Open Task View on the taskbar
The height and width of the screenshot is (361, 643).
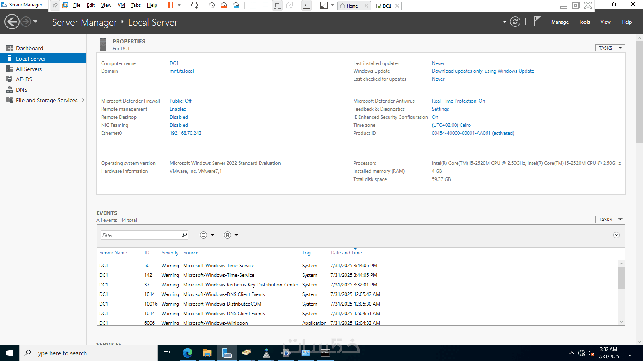167,353
